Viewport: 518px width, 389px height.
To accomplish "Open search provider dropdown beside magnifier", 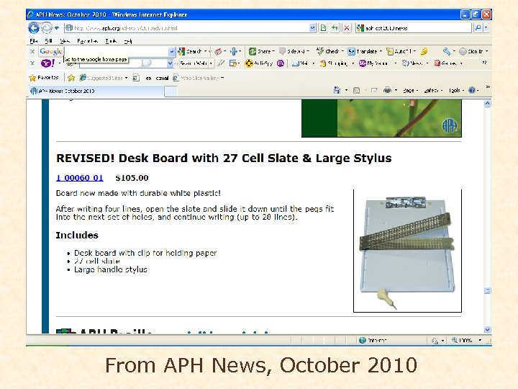I will coord(486,28).
